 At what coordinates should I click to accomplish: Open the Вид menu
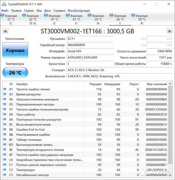click(39, 11)
